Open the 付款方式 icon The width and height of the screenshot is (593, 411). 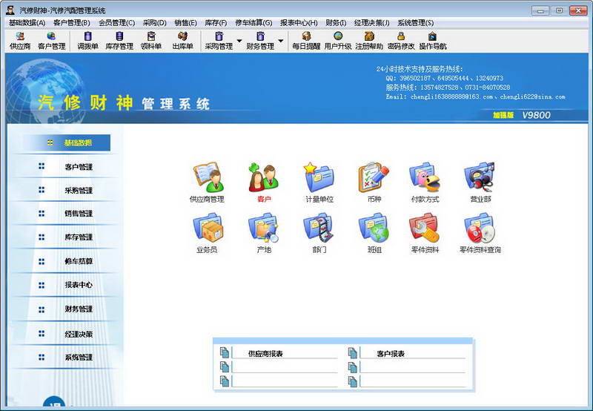coord(424,177)
